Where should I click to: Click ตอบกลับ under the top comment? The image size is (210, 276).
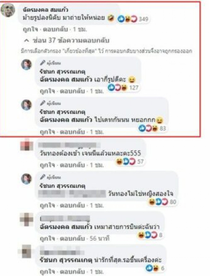click(55, 29)
